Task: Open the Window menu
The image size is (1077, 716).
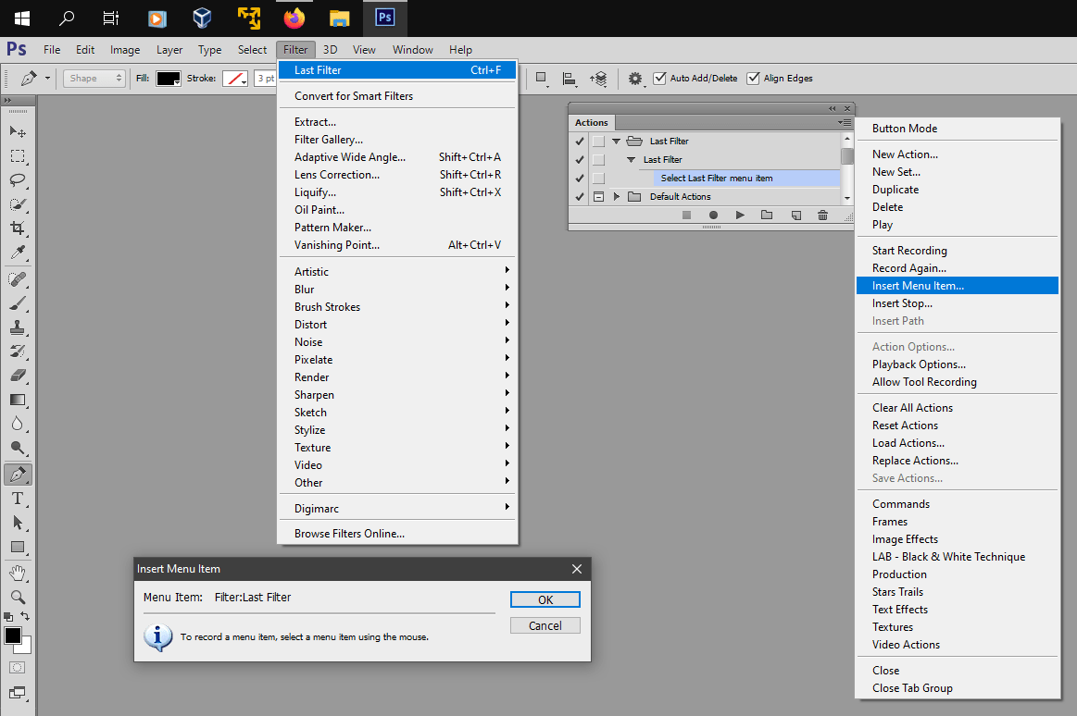Action: pyautogui.click(x=413, y=50)
